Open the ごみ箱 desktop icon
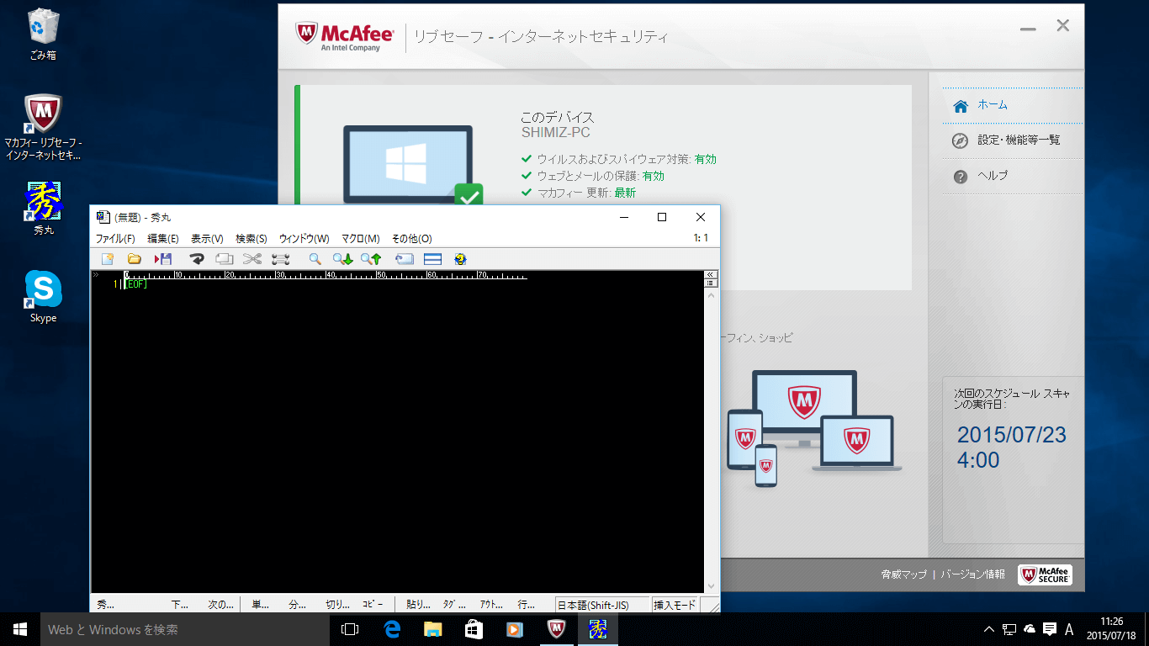1149x646 pixels. pos(44,34)
